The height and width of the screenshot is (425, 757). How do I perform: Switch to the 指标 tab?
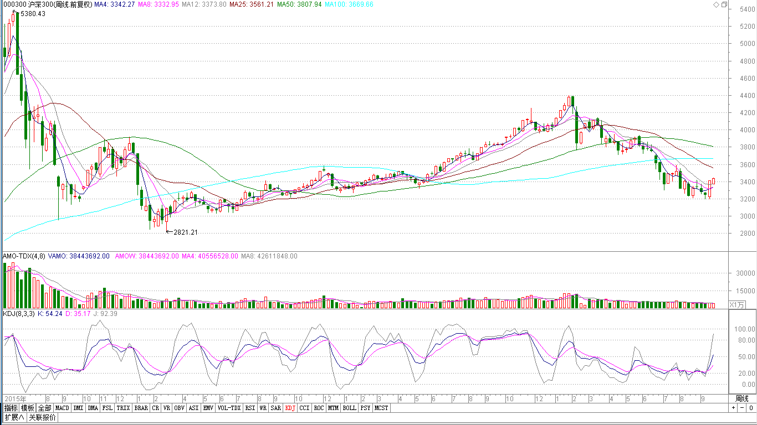pos(11,408)
